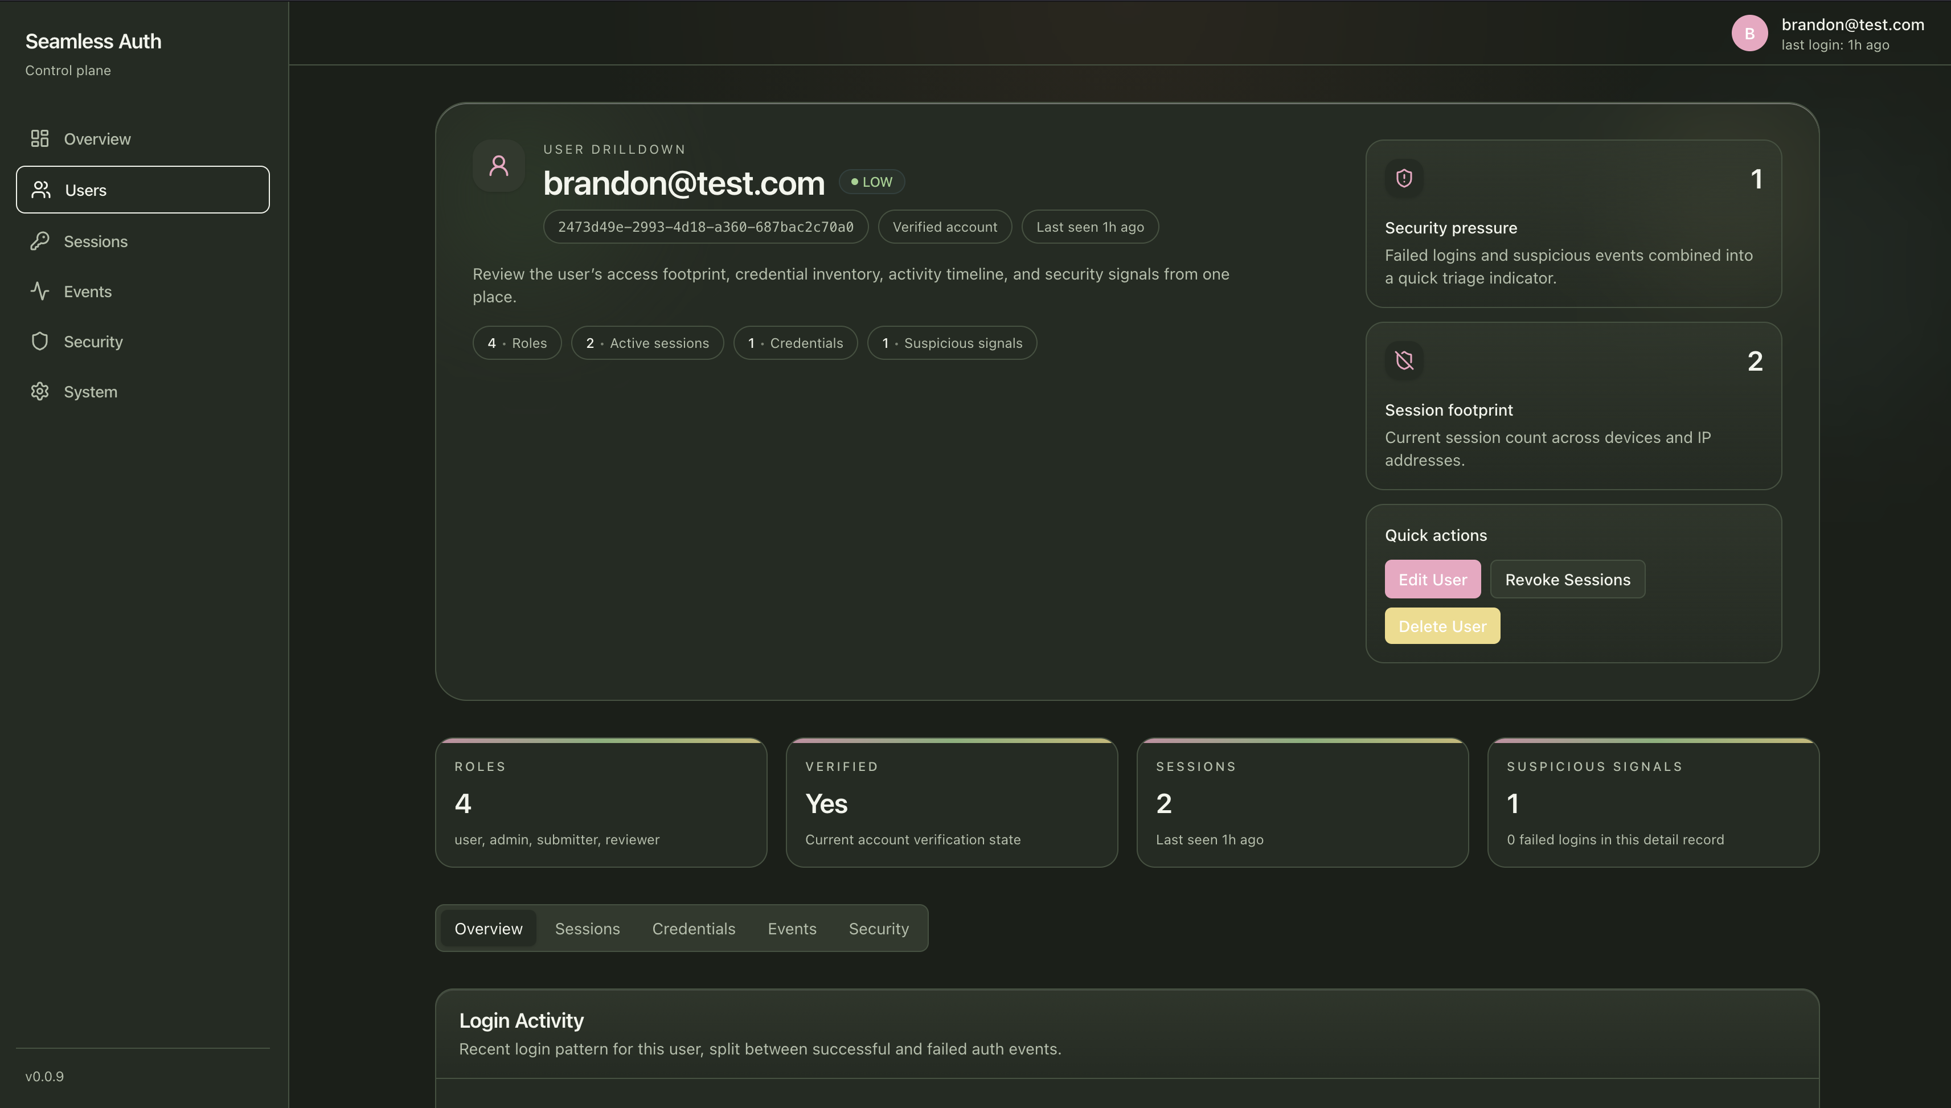Click the Users people icon in sidebar
This screenshot has height=1108, width=1951.
click(x=41, y=190)
